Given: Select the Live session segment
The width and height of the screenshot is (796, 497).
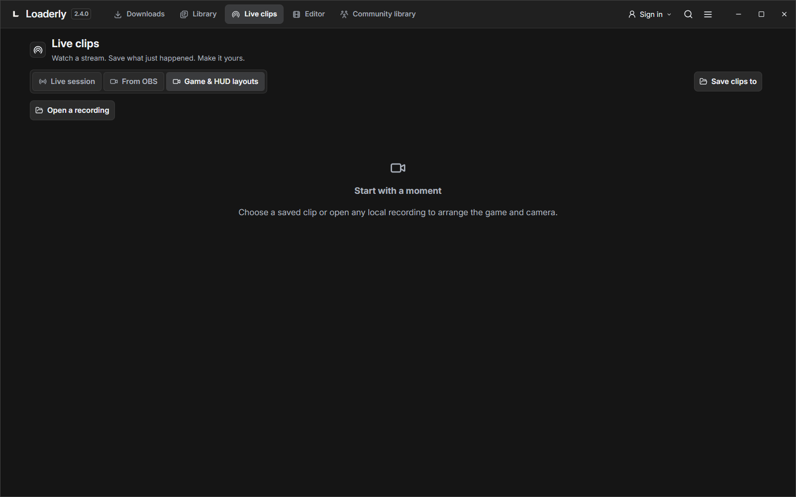Looking at the screenshot, I should coord(67,82).
